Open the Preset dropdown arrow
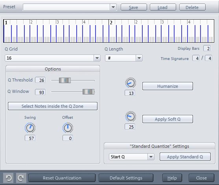219x185 pixels. (113, 7)
